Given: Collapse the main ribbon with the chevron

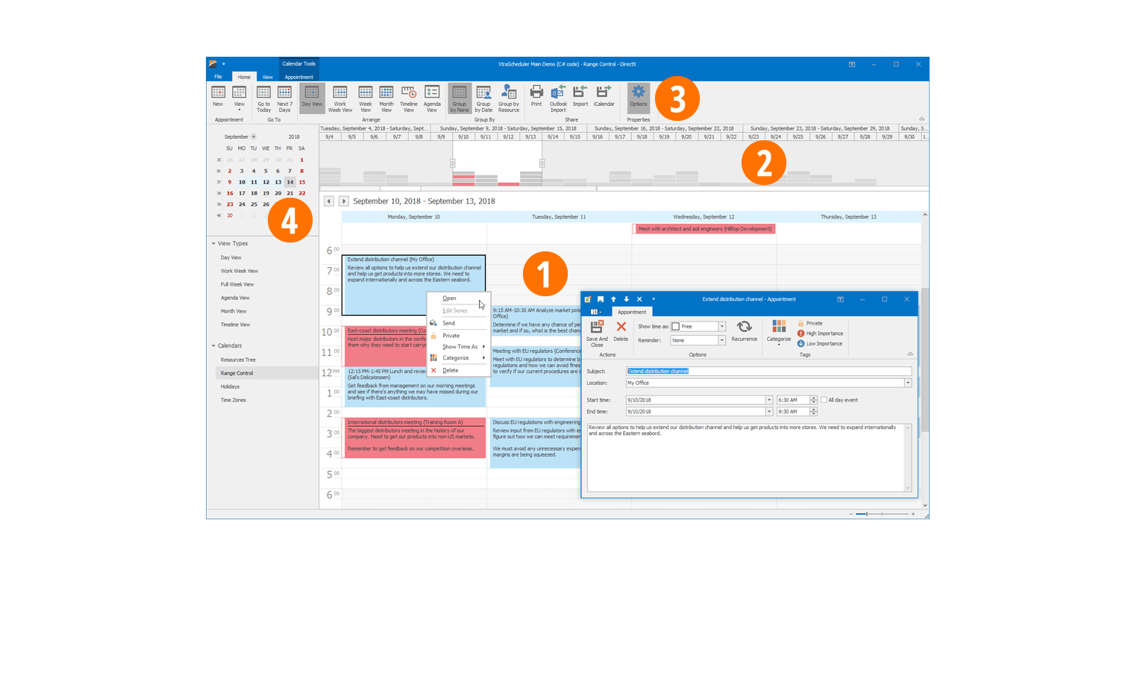Looking at the screenshot, I should 921,119.
